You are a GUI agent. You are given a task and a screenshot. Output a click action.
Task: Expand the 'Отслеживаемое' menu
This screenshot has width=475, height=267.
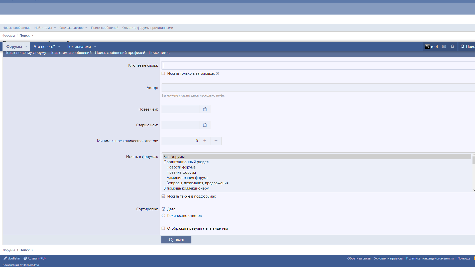(86, 28)
